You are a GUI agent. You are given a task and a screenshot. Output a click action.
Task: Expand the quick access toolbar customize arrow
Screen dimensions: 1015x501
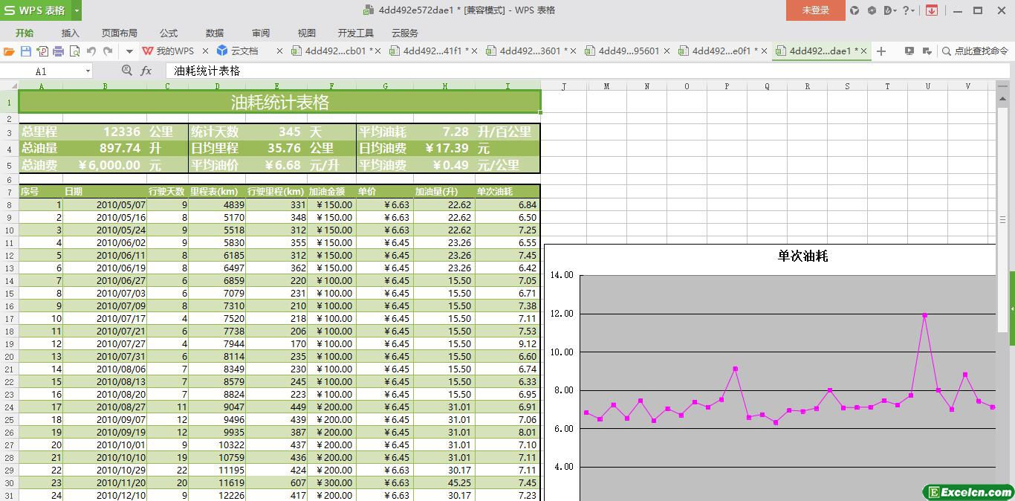129,51
